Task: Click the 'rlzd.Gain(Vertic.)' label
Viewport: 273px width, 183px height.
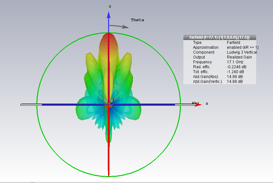Action: (207, 82)
